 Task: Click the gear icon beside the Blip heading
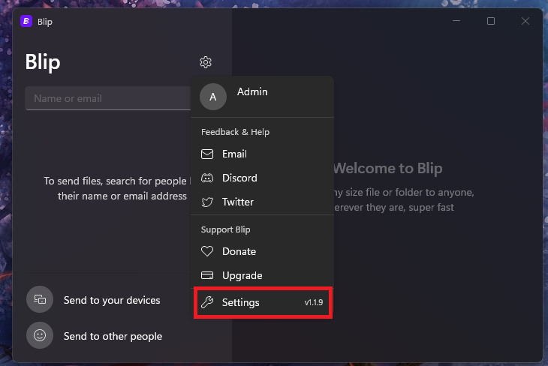pyautogui.click(x=206, y=62)
